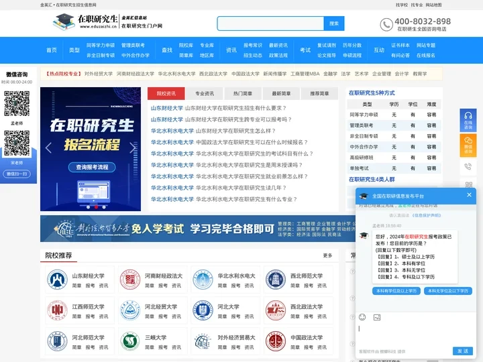Click the phone call sidebar icon
This screenshot has height=362, width=483.
click(x=468, y=166)
